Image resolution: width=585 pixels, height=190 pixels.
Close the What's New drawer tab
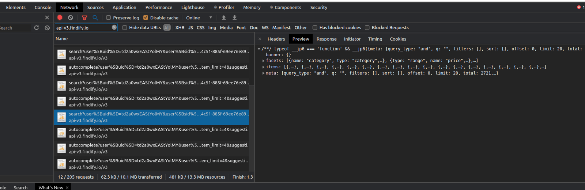pos(67,187)
